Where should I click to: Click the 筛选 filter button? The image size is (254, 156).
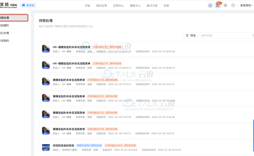(x=191, y=36)
